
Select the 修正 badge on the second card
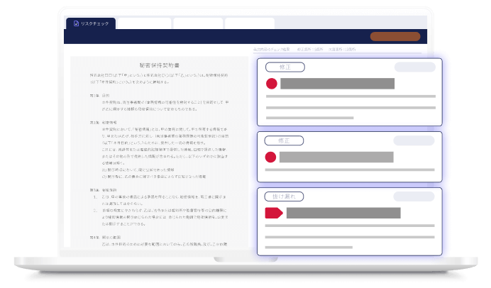pos(284,140)
